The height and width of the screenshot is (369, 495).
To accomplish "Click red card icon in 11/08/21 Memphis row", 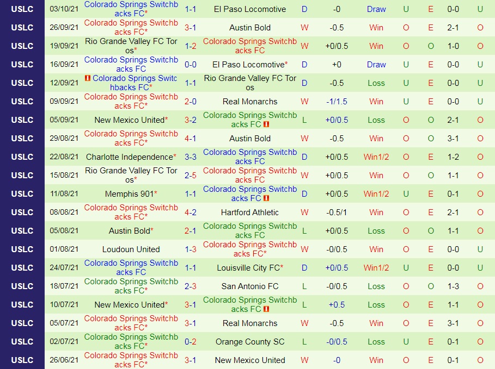I will [266, 198].
